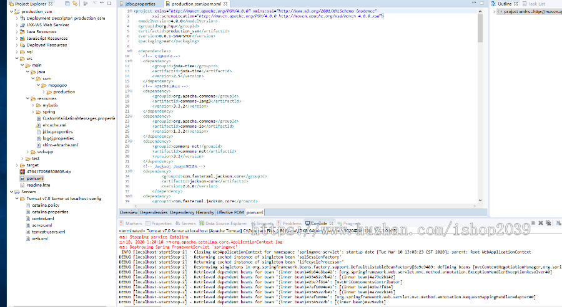The image size is (562, 307).
Task: Collapse the src folder in Project Explorer
Action: pyautogui.click(x=16, y=59)
